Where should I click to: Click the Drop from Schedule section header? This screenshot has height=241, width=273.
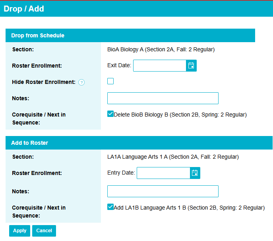click(x=38, y=35)
